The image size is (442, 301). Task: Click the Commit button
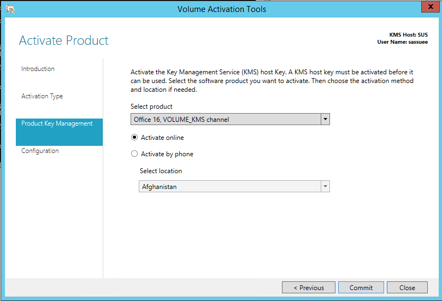[x=361, y=287]
